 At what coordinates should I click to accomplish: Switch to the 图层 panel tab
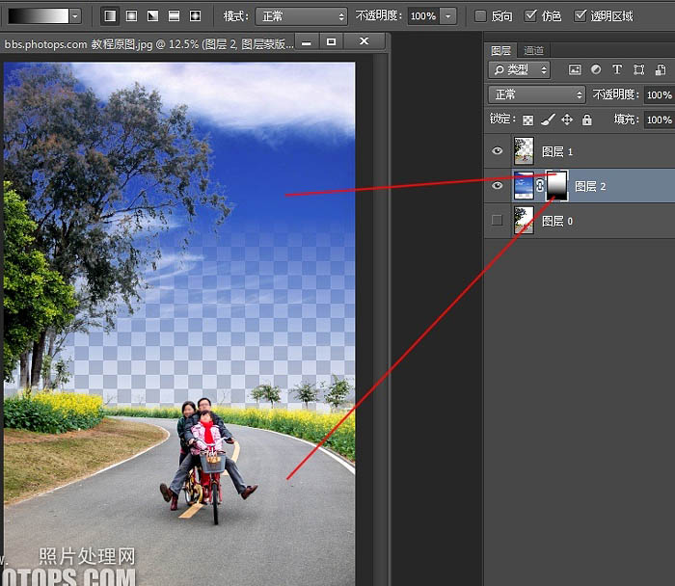(500, 51)
